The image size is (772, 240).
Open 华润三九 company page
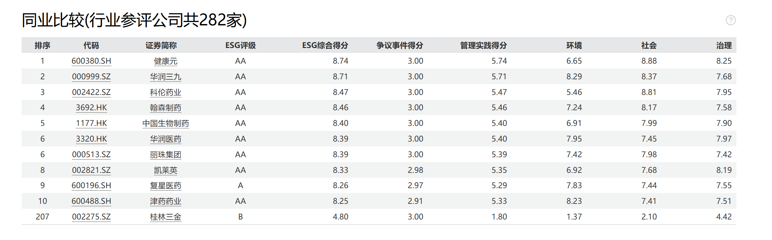coord(165,77)
